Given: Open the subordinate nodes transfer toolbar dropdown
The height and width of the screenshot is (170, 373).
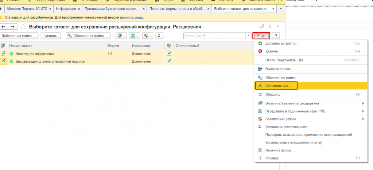Looking at the screenshot, I should (135, 36).
